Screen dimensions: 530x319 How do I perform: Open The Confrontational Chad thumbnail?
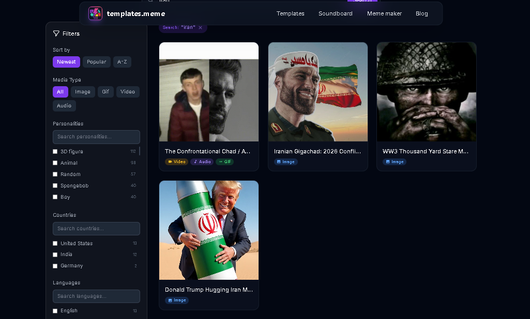coord(209,92)
